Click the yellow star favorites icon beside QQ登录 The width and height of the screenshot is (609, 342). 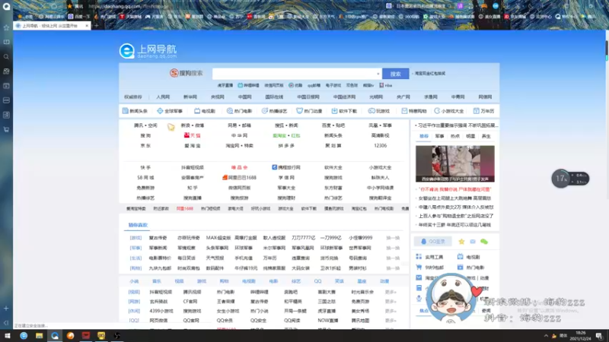point(461,242)
